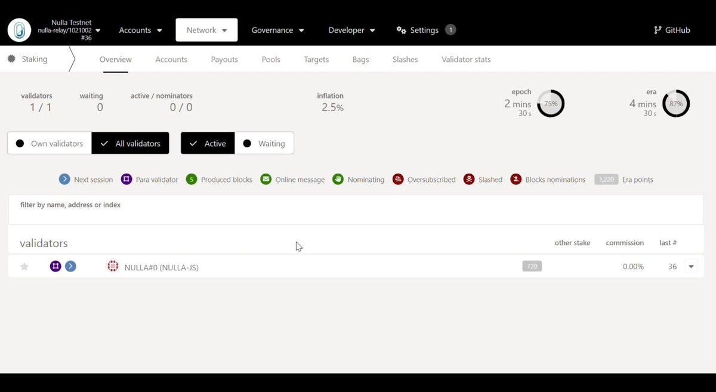Open the Accounts menu
The height and width of the screenshot is (392, 716).
point(140,30)
